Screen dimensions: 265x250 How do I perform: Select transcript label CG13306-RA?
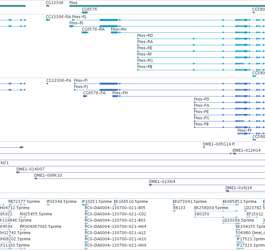click(x=58, y=17)
